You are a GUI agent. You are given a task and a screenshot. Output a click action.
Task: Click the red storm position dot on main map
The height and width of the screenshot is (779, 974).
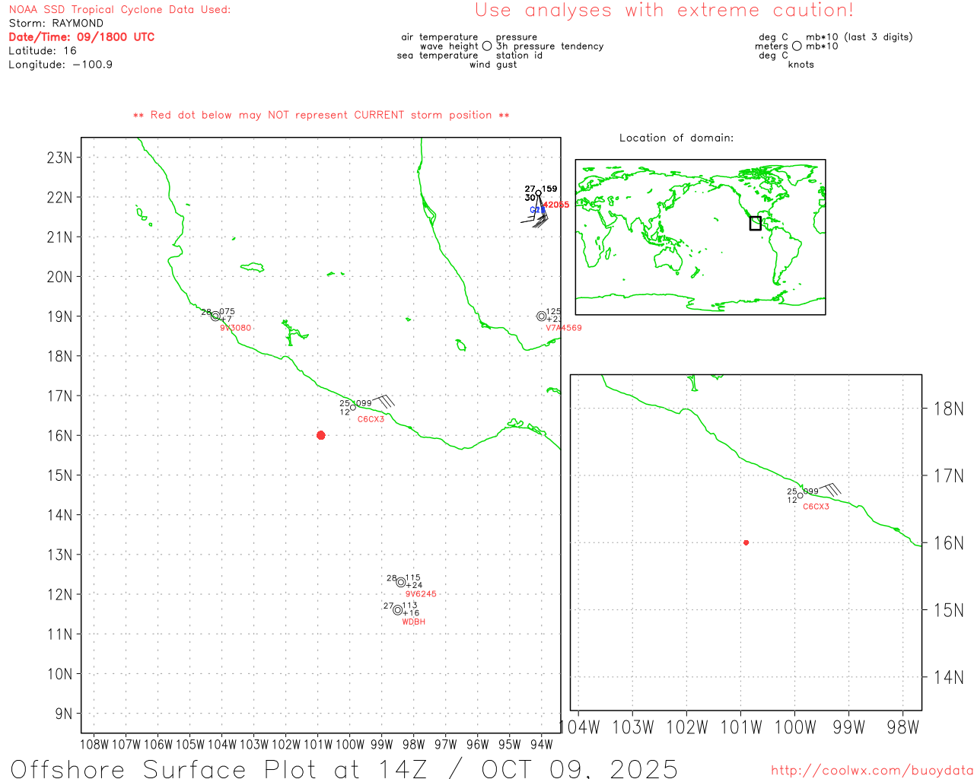point(320,435)
